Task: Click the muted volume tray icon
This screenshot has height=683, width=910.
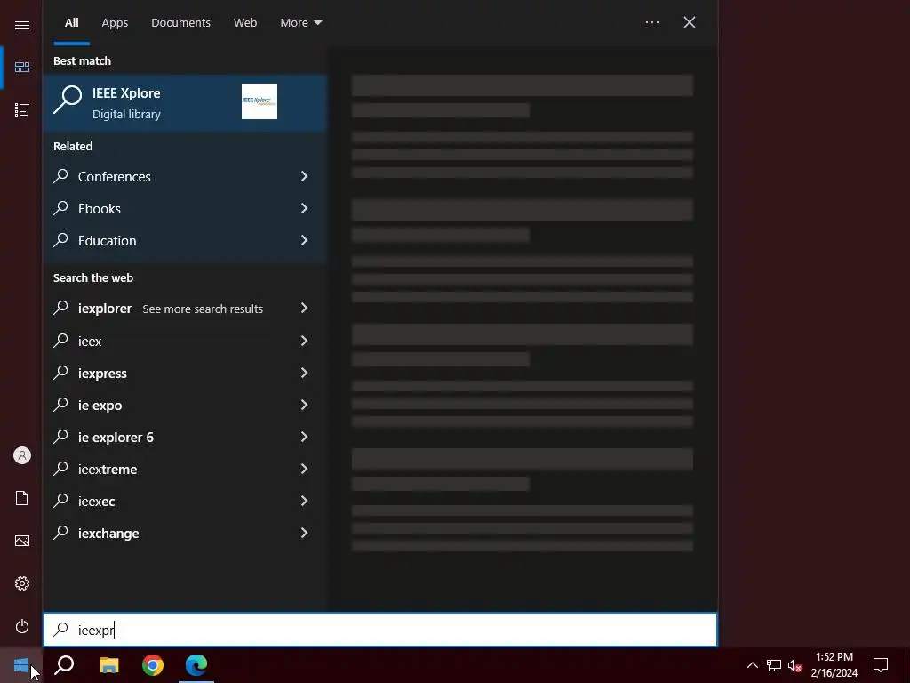Action: click(794, 665)
